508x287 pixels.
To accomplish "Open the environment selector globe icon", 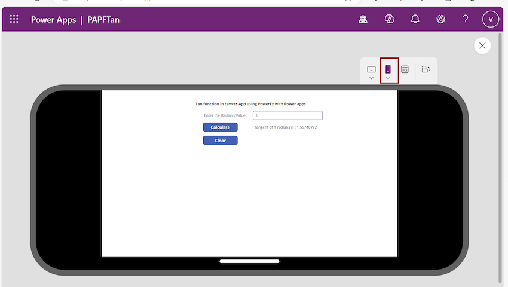I will coord(363,19).
